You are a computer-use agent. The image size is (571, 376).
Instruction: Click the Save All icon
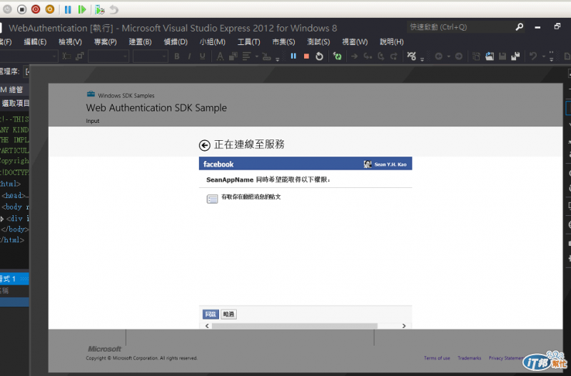(x=515, y=56)
